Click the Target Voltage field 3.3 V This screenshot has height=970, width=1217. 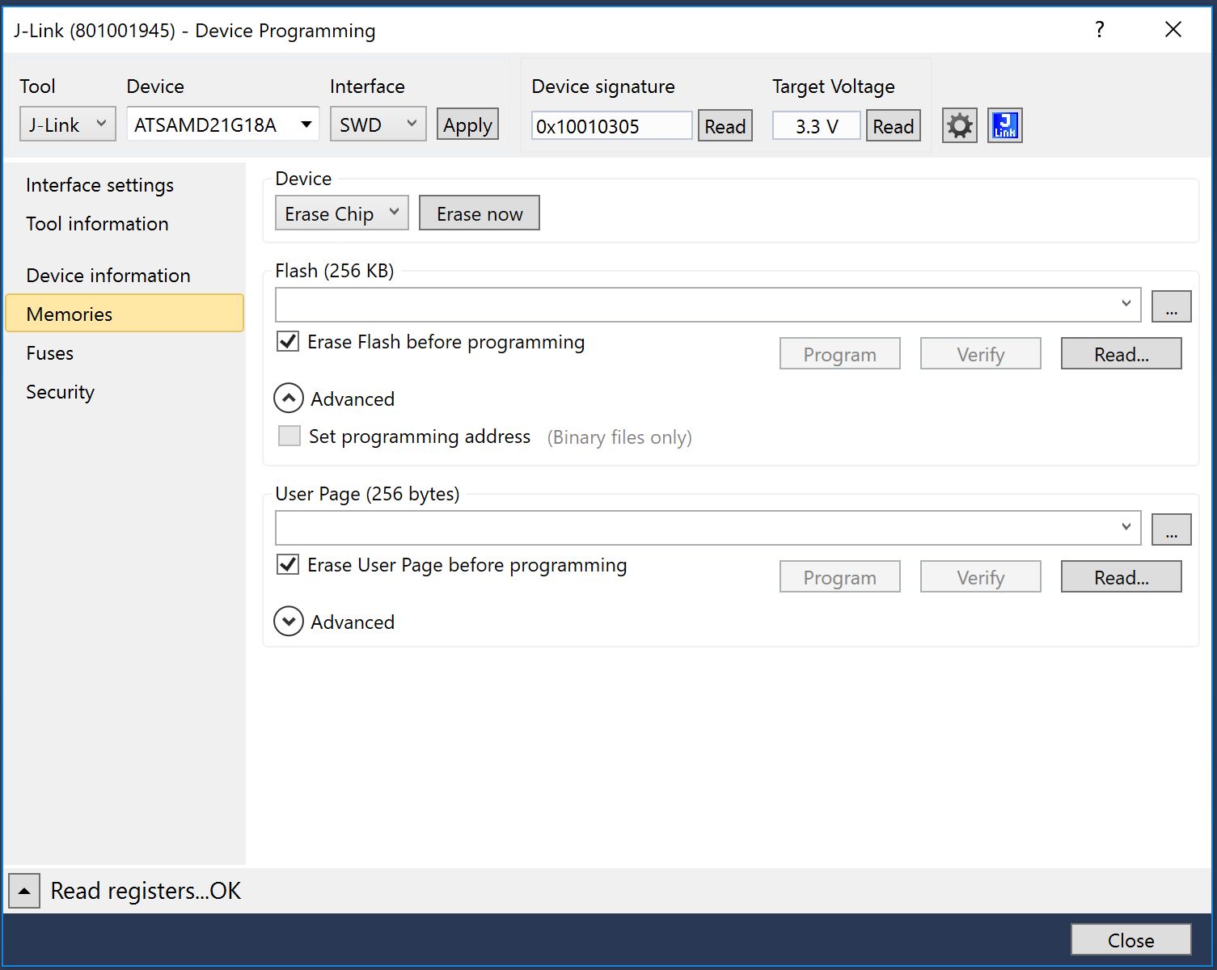click(817, 126)
